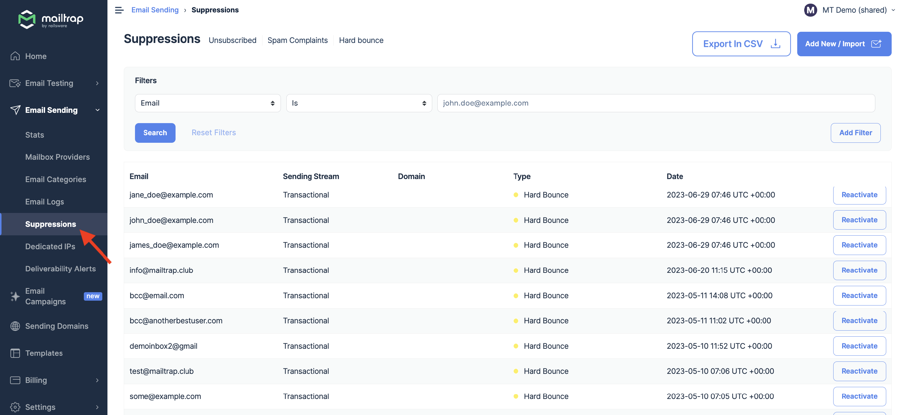The height and width of the screenshot is (415, 908).
Task: Click the email filter value input
Action: tap(656, 103)
